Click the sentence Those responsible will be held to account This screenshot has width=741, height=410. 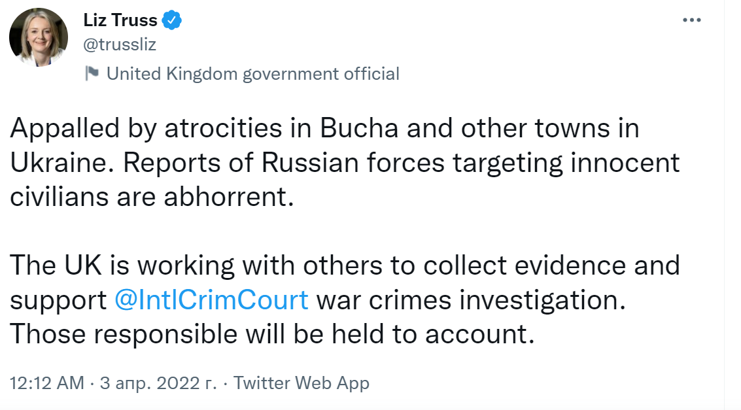(x=271, y=333)
